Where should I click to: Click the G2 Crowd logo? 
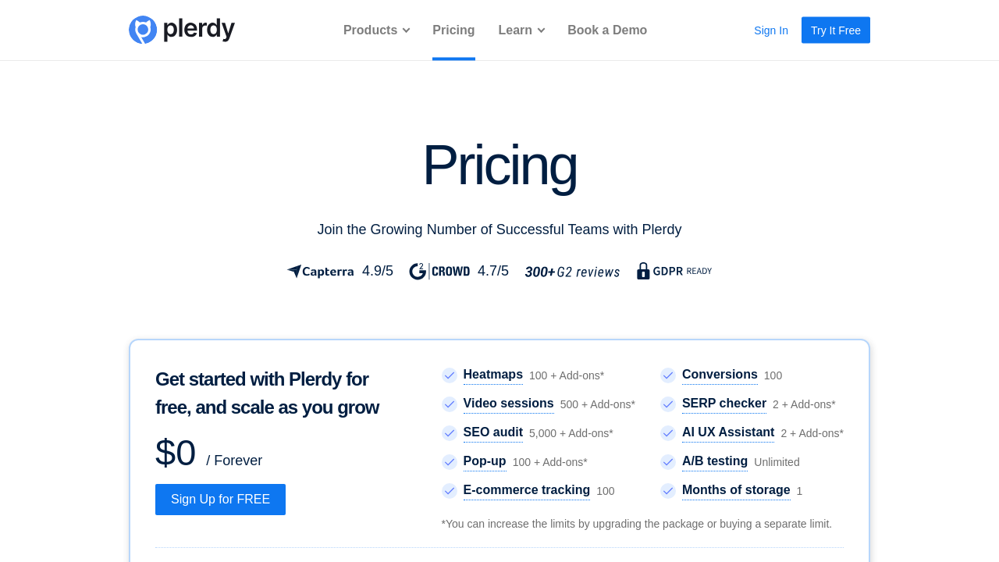coord(439,271)
